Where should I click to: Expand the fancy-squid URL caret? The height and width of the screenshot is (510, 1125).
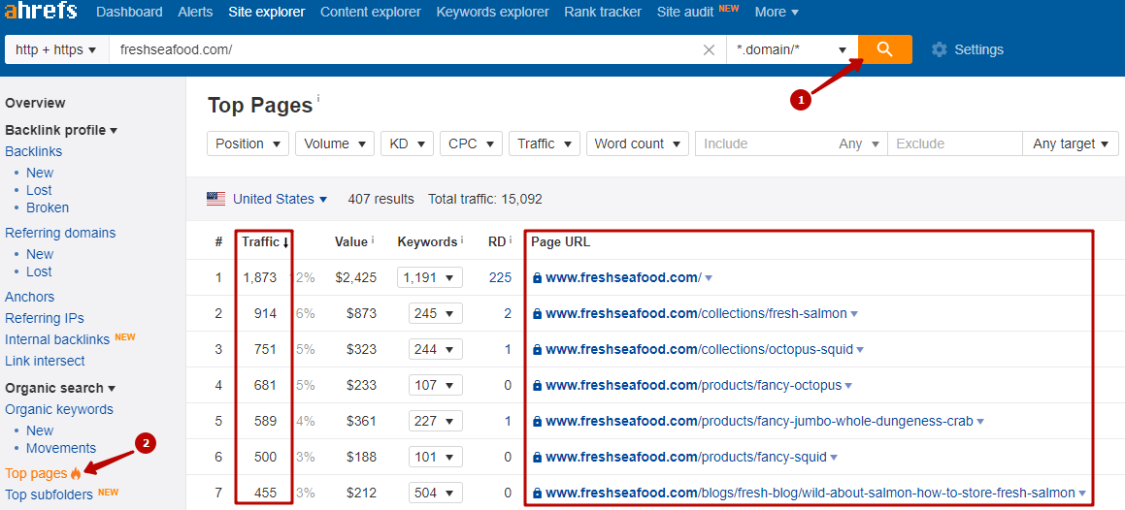835,457
